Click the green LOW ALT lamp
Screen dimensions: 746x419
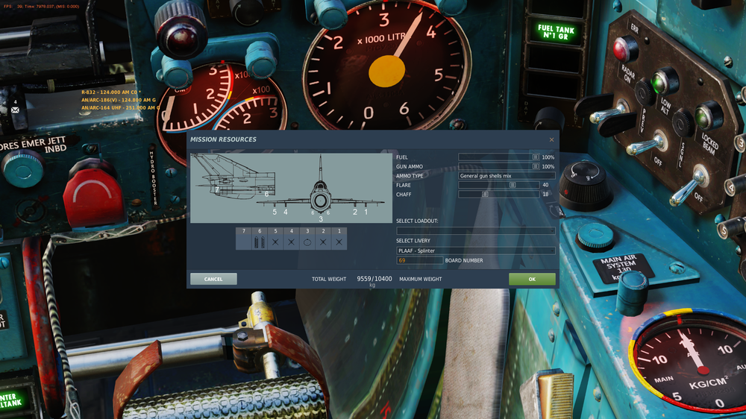(x=664, y=81)
